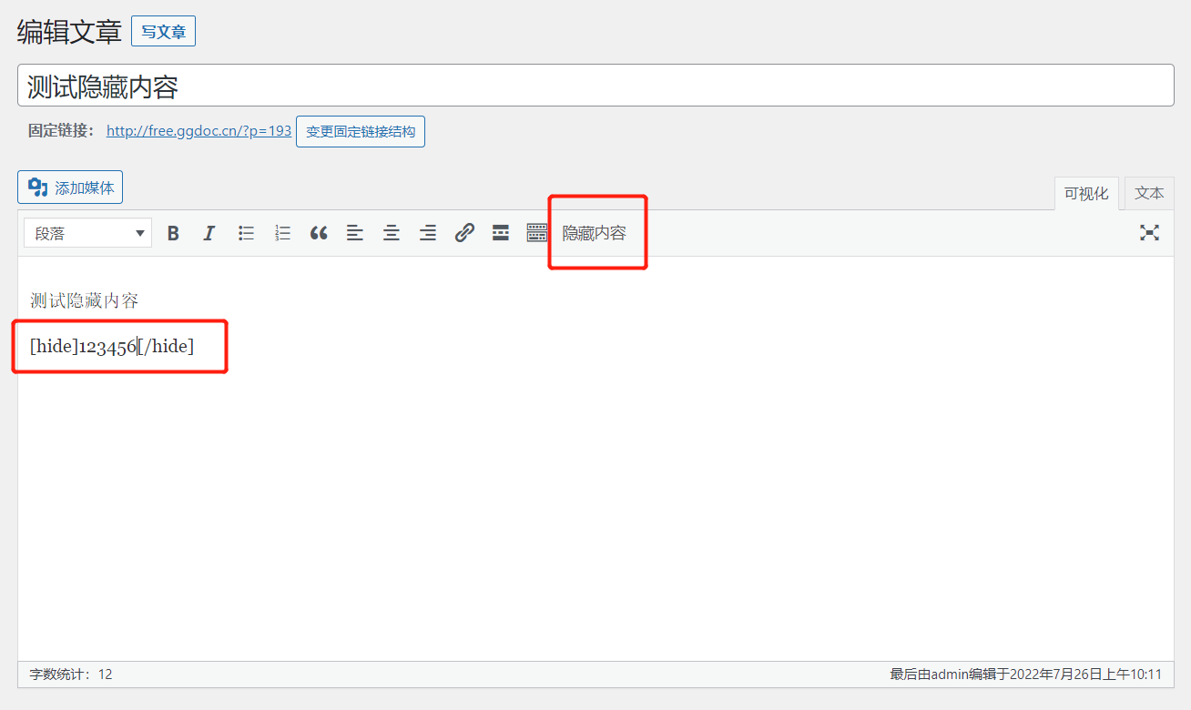Screen dimensions: 1191x710
Task: Click the [hide]123456[/hide] shortcode line
Action: pyautogui.click(x=112, y=346)
